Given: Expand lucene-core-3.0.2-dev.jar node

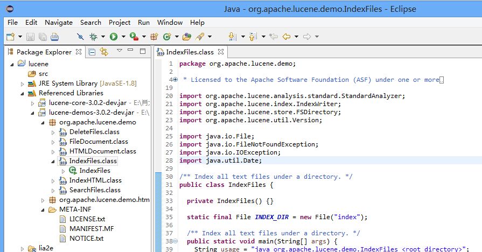Looking at the screenshot, I should point(32,103).
